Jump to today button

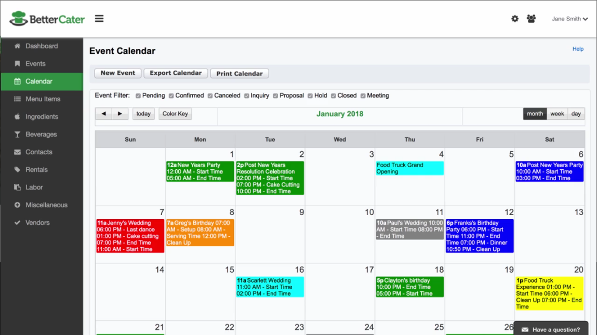click(143, 113)
